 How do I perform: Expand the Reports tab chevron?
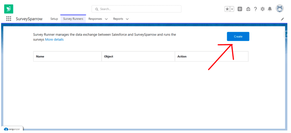click(x=127, y=19)
